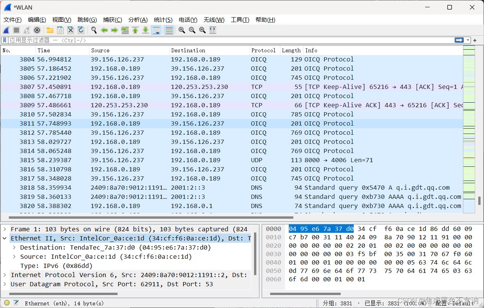Open the 电话(Y) menu
This screenshot has width=484, height=308.
(x=188, y=20)
